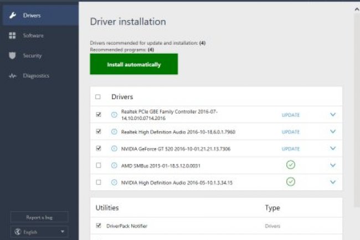
Task: Uncheck Realtek High Definition Audio driver
Action: point(98,132)
